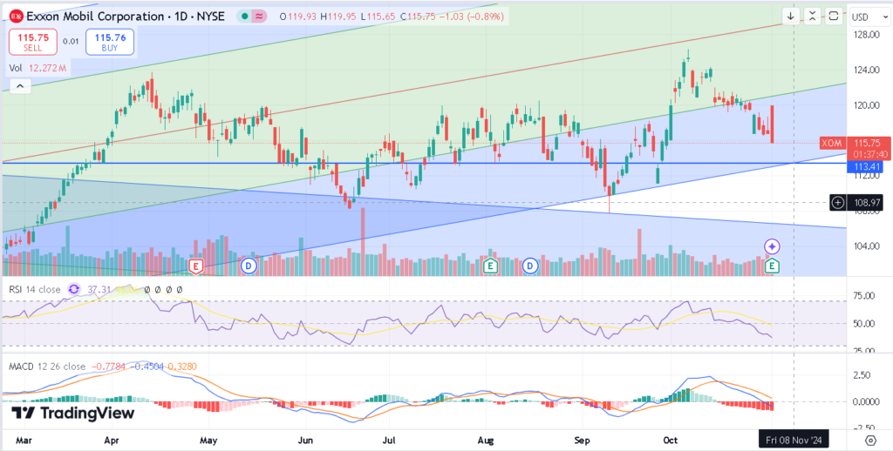Select the Vol 12.272M indicator legend
893x451 pixels.
[x=38, y=68]
